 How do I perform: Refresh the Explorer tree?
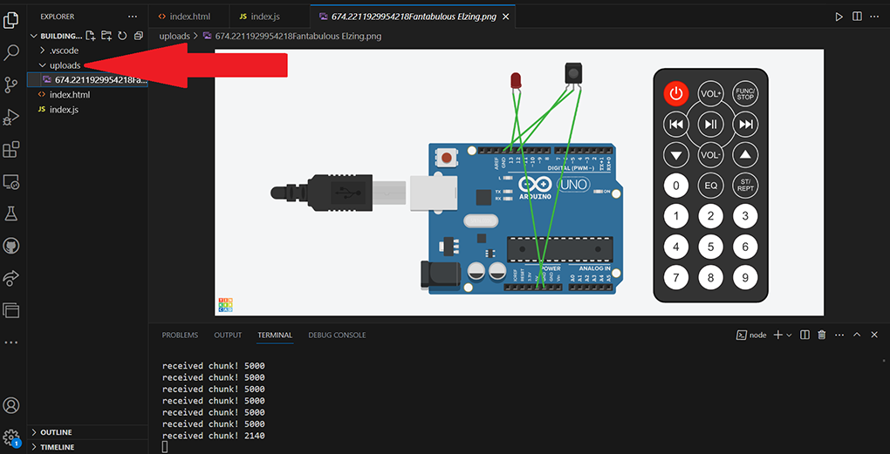(x=122, y=36)
